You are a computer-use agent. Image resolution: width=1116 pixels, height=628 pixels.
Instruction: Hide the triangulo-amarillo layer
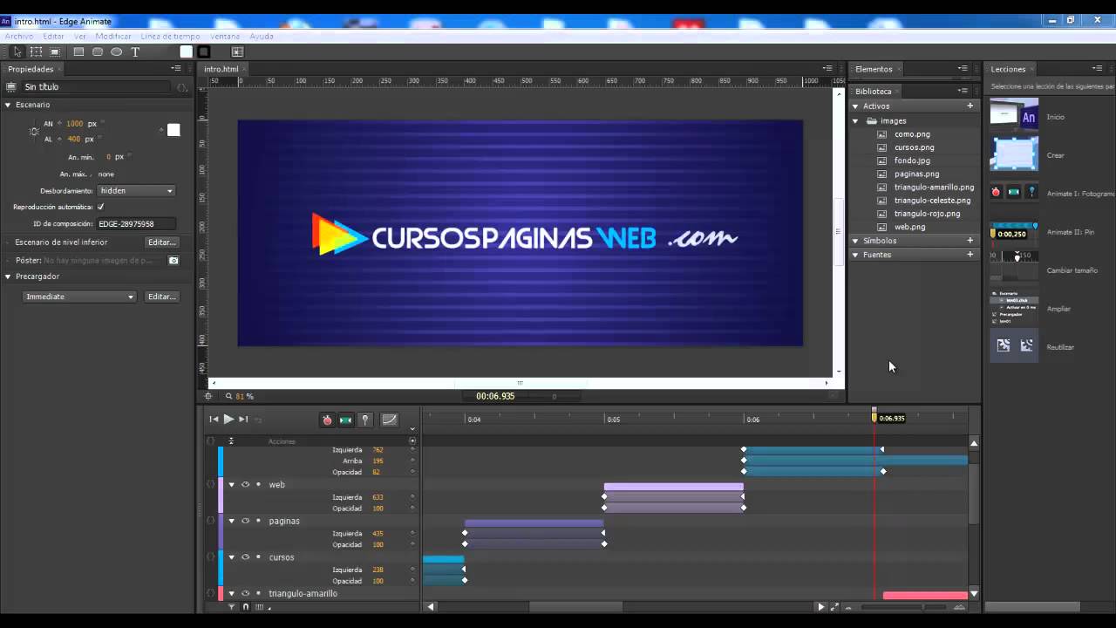[x=245, y=594]
